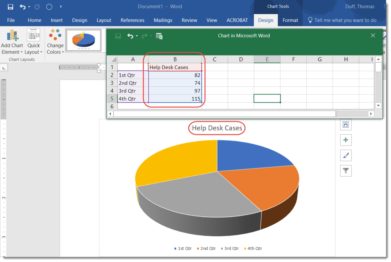The image size is (391, 262).
Task: Click the Save icon in Word title bar
Action: pyautogui.click(x=10, y=7)
